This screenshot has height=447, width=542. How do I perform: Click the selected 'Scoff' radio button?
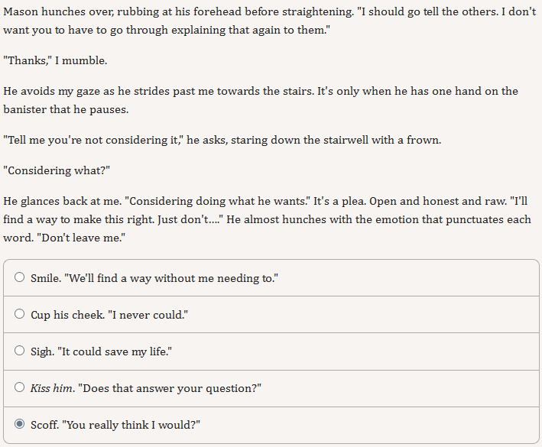[x=20, y=424]
